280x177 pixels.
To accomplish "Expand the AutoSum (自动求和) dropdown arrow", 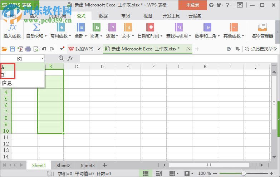I will point(46,36).
